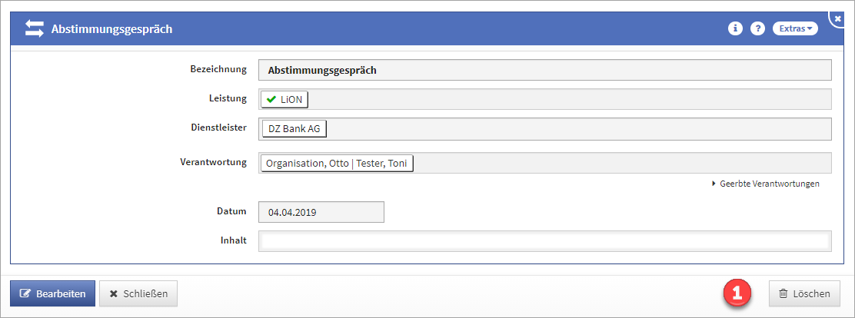The width and height of the screenshot is (855, 318).
Task: Select the LiON Leistung tag
Action: pos(284,100)
